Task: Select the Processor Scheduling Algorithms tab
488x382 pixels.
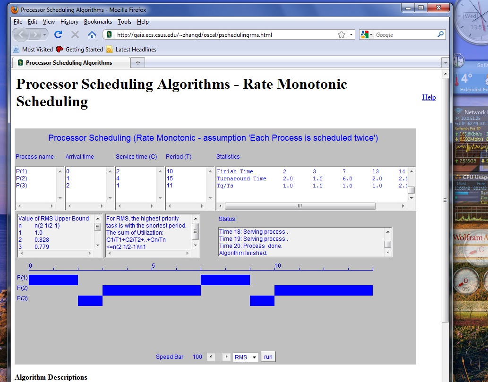Action: point(71,63)
